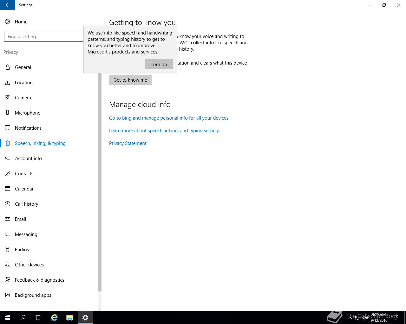406x324 pixels.
Task: Click the Call history clock icon
Action: tap(8, 204)
